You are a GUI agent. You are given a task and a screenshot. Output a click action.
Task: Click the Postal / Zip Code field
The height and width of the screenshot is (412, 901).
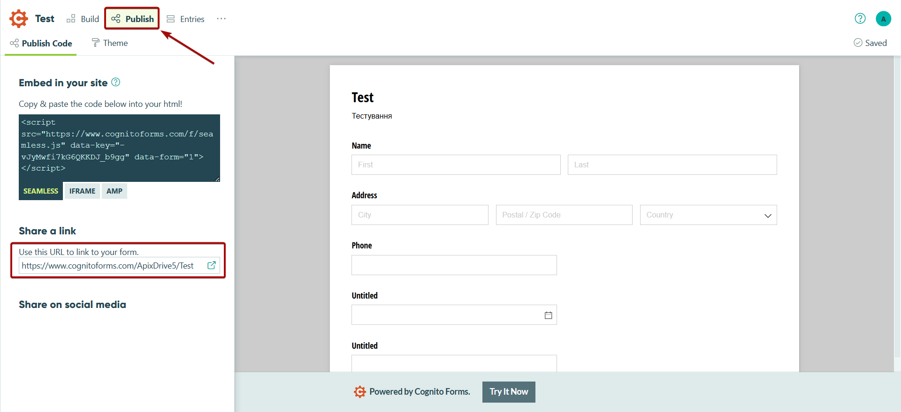[x=564, y=215]
